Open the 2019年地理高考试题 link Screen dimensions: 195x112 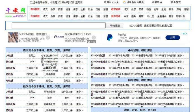point(165,85)
